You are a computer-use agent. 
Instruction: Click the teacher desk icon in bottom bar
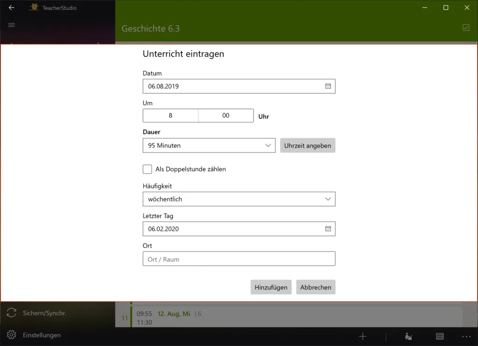coord(408,336)
